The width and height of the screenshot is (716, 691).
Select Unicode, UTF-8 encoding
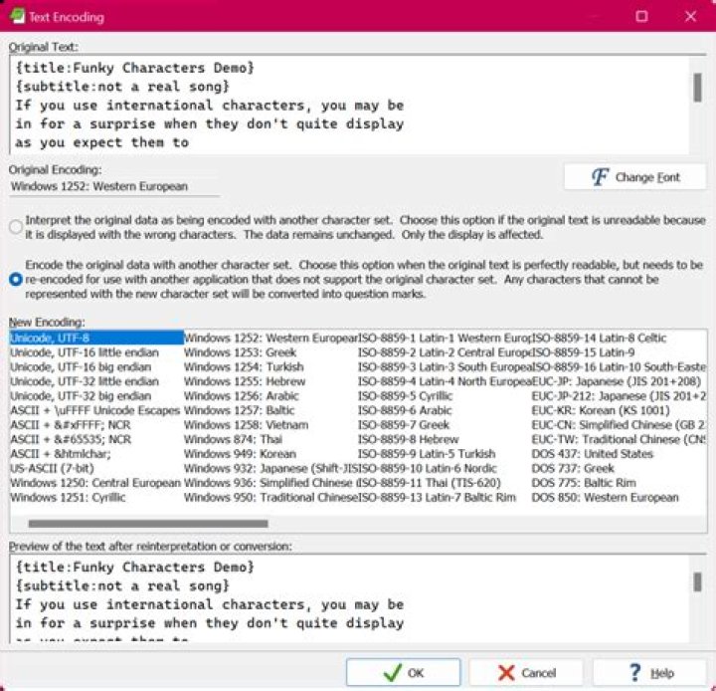click(x=96, y=338)
